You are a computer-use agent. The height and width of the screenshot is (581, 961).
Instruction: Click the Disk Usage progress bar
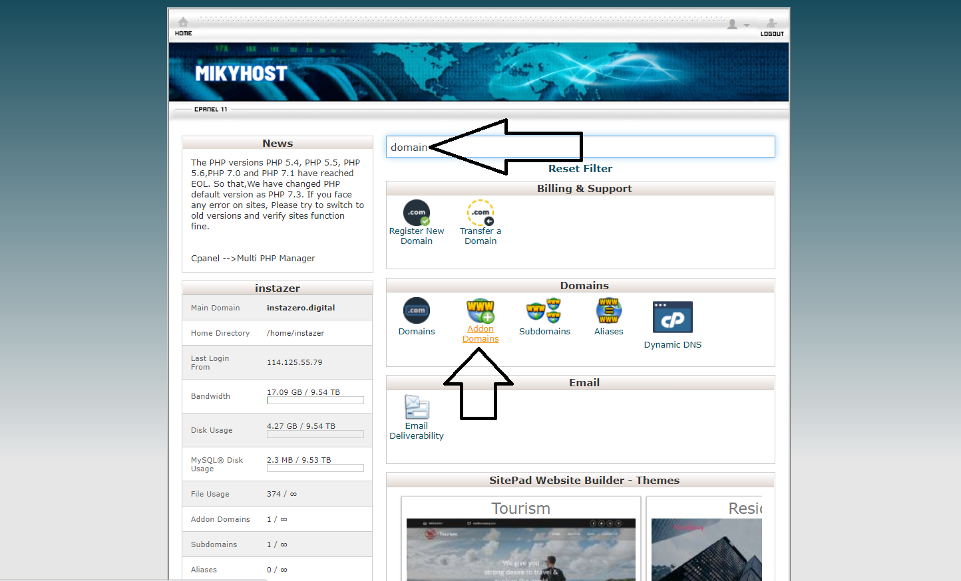tap(315, 434)
